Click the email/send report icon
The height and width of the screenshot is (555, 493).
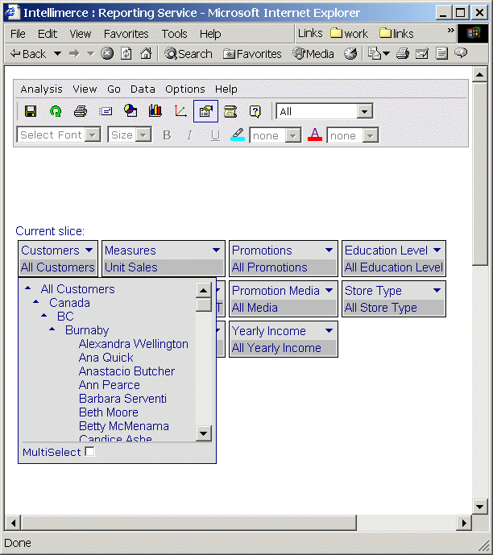(106, 111)
